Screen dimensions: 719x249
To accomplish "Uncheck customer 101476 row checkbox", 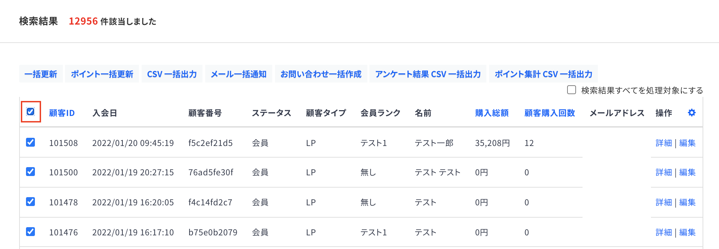I will coord(30,232).
